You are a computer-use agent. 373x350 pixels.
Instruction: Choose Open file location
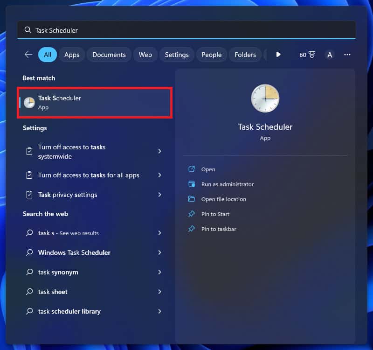pyautogui.click(x=224, y=199)
